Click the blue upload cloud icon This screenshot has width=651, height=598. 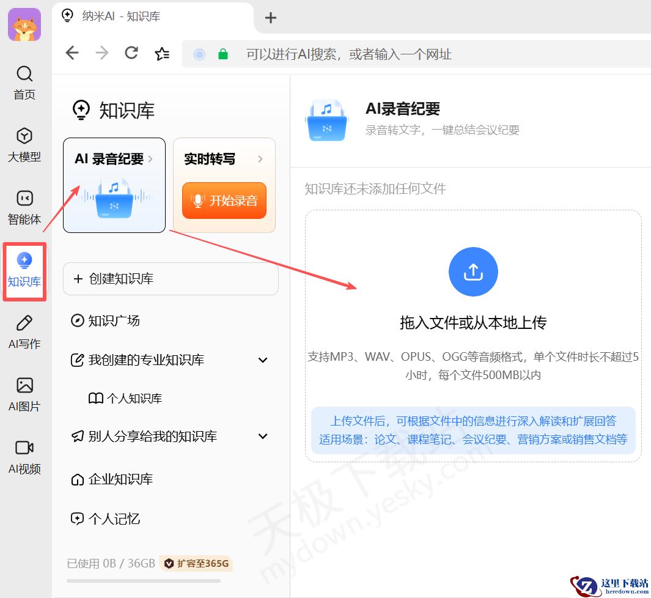[x=473, y=271]
